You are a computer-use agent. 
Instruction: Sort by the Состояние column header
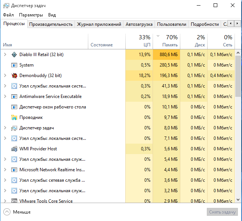(107, 42)
